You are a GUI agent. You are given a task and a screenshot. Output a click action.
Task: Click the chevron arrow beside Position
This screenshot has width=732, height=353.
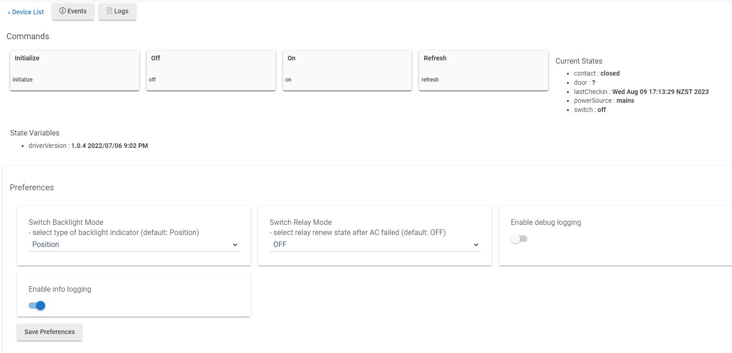point(235,245)
